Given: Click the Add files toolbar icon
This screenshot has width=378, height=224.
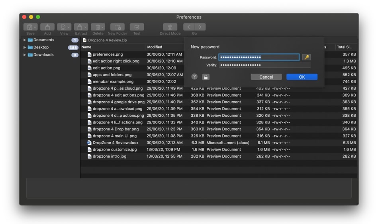Looking at the screenshot, I should (47, 27).
